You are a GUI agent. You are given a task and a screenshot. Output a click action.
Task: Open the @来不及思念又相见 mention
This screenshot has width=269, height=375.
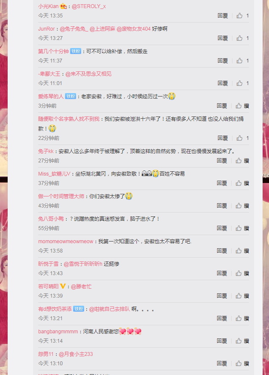pyautogui.click(x=88, y=74)
